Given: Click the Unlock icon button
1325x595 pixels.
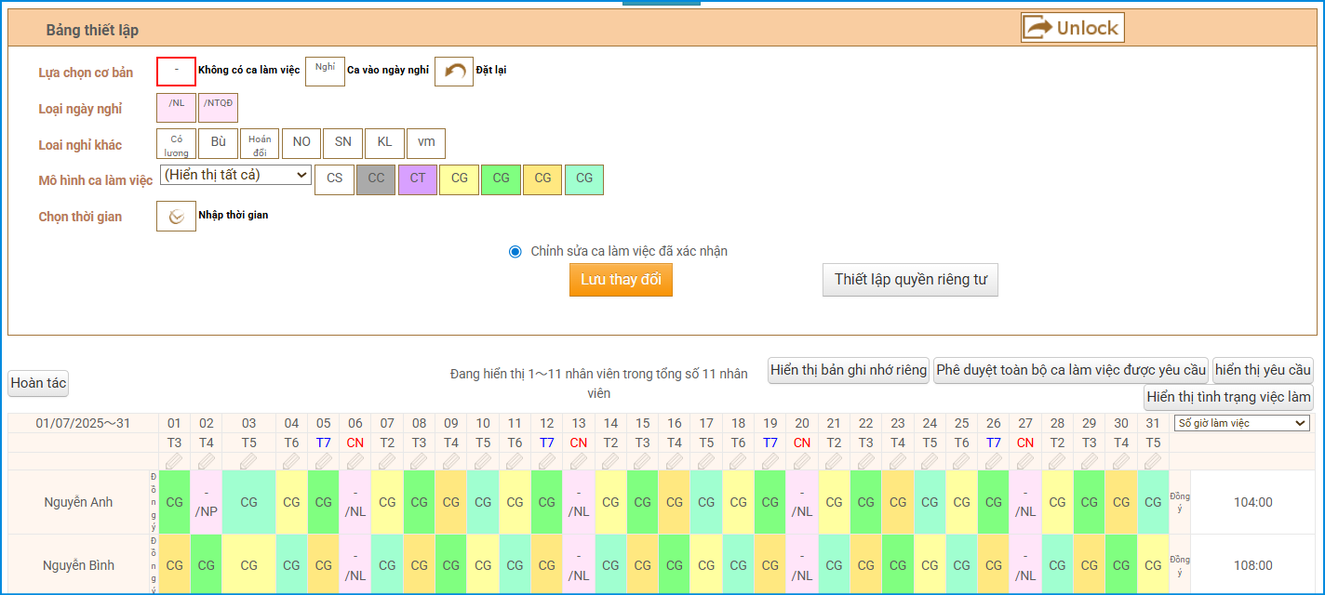Looking at the screenshot, I should coord(1072,28).
